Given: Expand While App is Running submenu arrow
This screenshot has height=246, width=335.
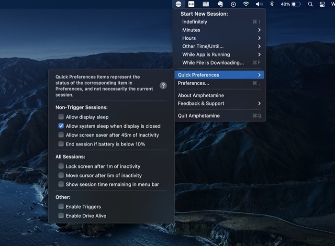Looking at the screenshot, I should click(259, 55).
